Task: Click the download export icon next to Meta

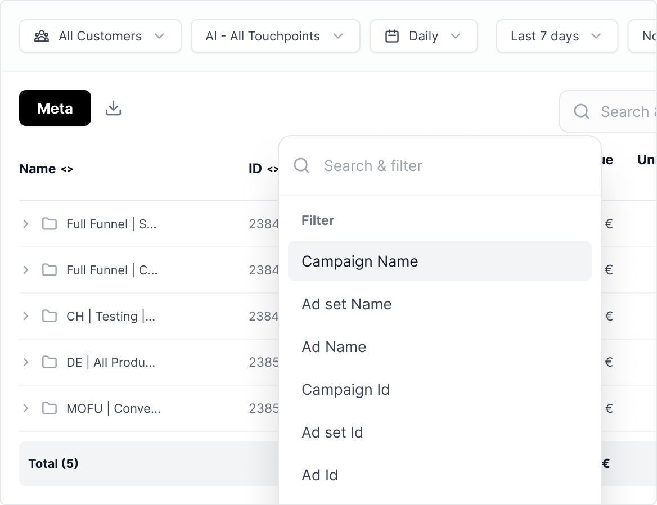Action: pos(113,107)
